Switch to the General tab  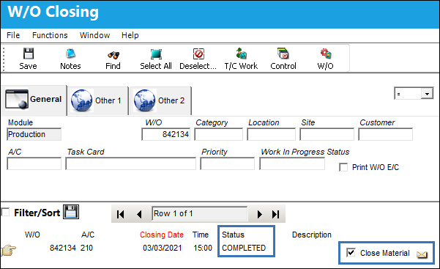pyautogui.click(x=34, y=100)
